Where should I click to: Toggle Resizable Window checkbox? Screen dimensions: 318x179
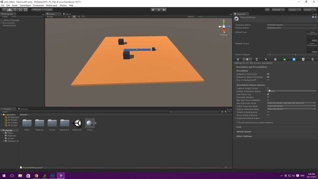click(x=268, y=97)
